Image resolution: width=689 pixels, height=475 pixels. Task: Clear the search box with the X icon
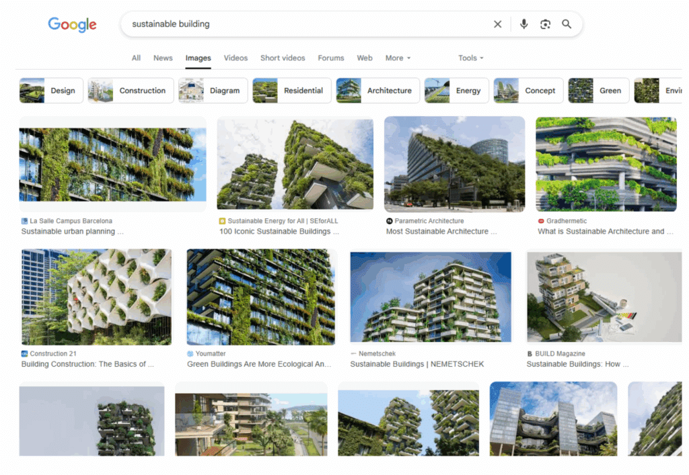point(497,24)
